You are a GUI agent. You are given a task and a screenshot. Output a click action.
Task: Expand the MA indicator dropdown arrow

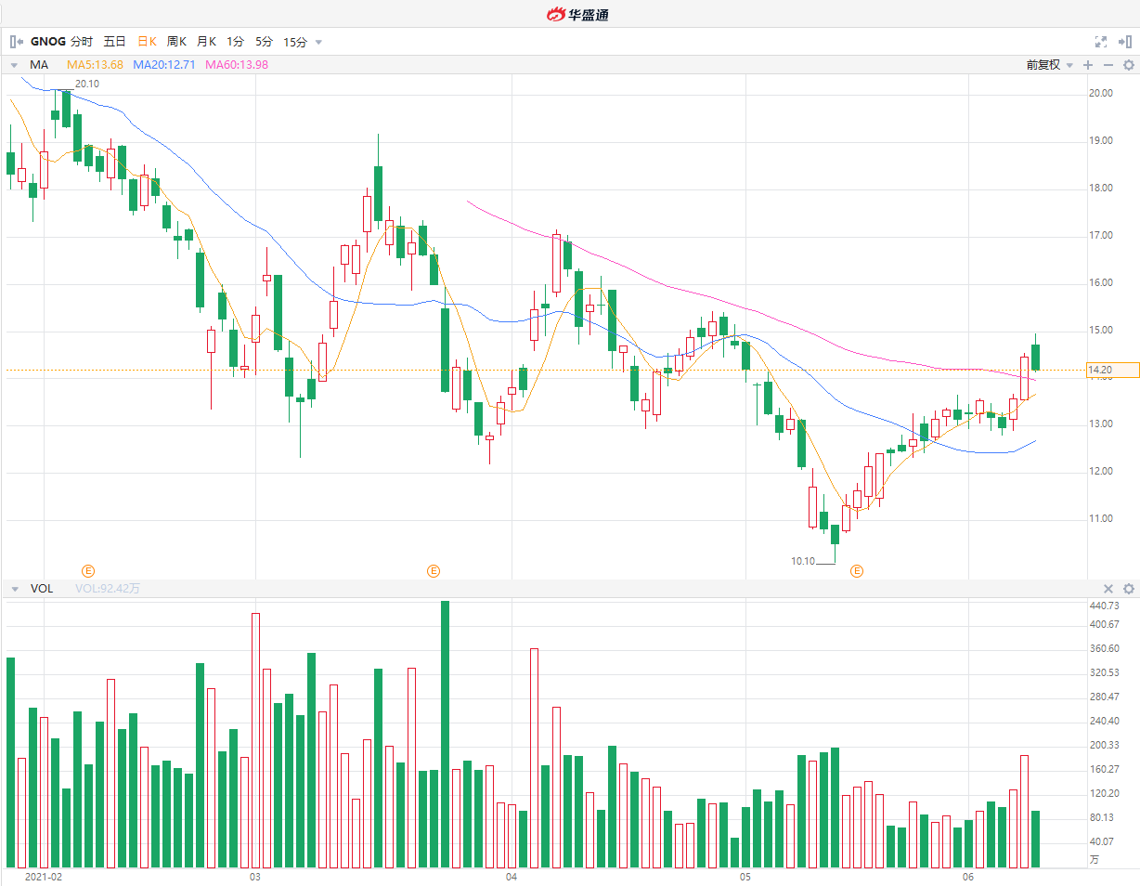[x=14, y=65]
